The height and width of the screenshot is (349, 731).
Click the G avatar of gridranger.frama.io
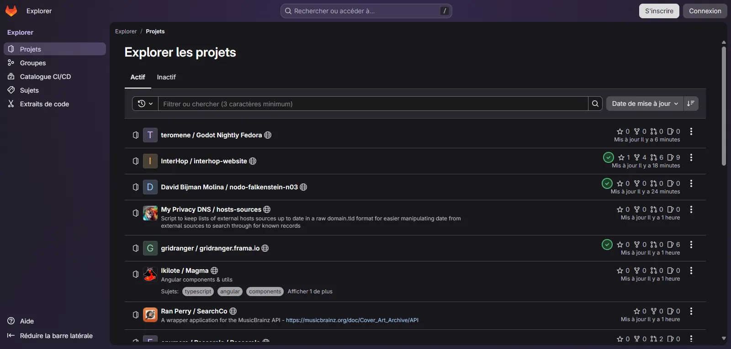[x=150, y=248]
